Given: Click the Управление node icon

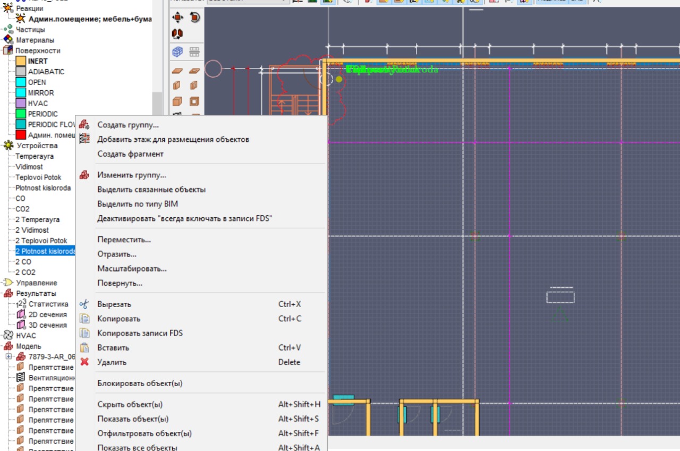Looking at the screenshot, I should point(8,283).
